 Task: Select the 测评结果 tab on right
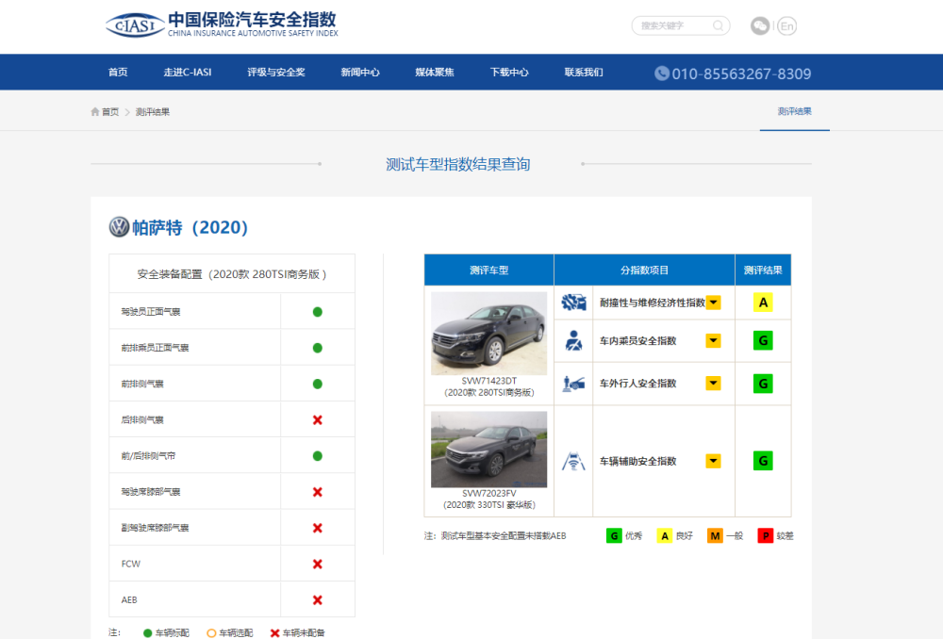tap(794, 111)
